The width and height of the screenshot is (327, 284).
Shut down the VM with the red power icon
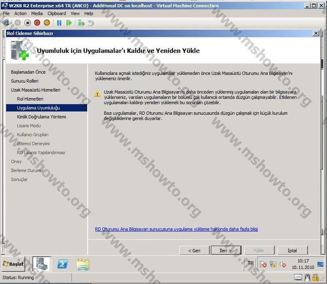click(37, 23)
